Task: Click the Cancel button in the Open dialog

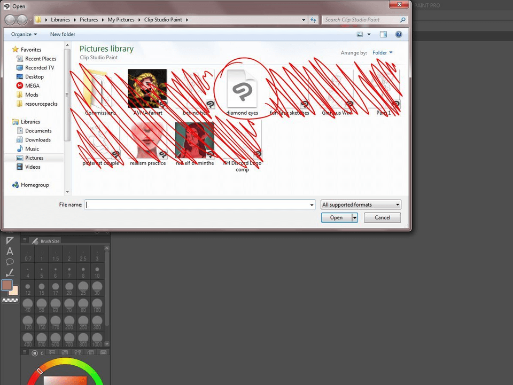Action: coord(382,218)
